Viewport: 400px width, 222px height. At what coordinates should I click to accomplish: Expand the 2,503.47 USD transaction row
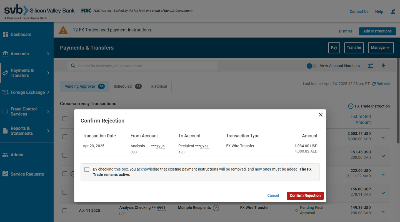click(383, 137)
